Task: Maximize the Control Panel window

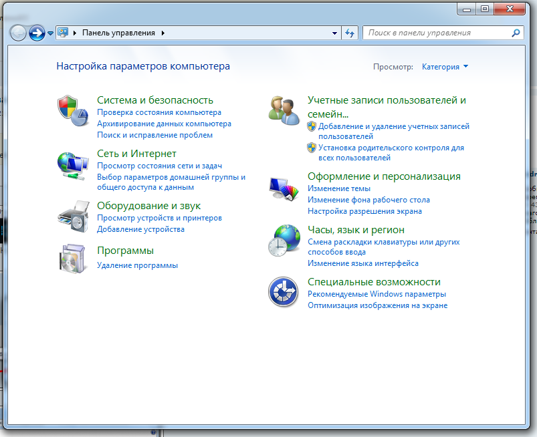Action: (485, 9)
